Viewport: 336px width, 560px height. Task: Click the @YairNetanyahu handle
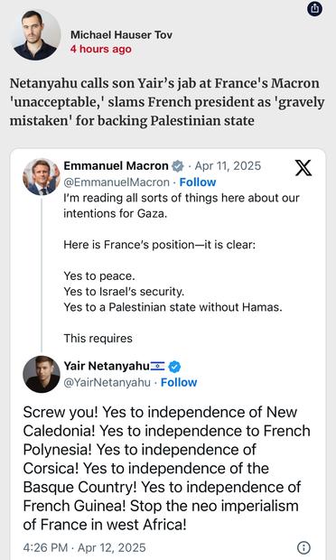click(107, 382)
